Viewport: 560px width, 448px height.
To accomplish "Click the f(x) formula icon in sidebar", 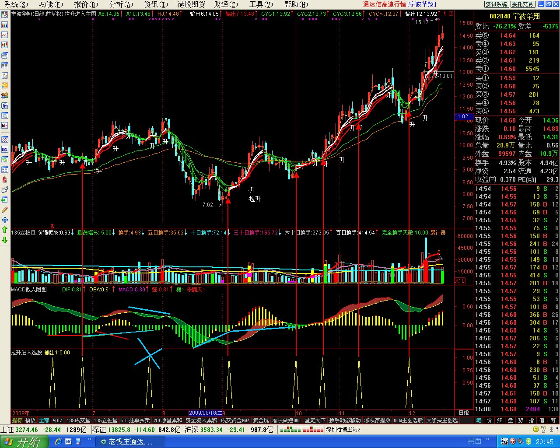I will (x=5, y=105).
